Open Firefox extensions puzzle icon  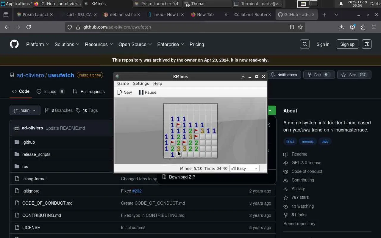[363, 27]
